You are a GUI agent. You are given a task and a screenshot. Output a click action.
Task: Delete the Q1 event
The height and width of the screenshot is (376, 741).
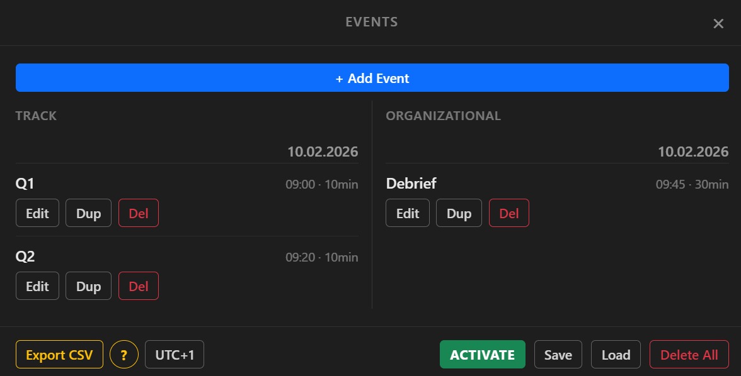pyautogui.click(x=138, y=213)
